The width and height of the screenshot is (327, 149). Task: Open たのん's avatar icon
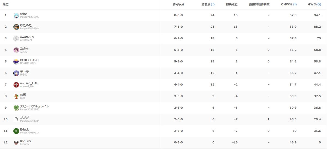pyautogui.click(x=16, y=50)
